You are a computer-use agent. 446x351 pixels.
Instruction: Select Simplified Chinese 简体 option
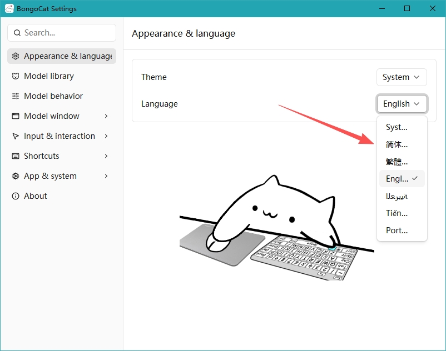402,144
